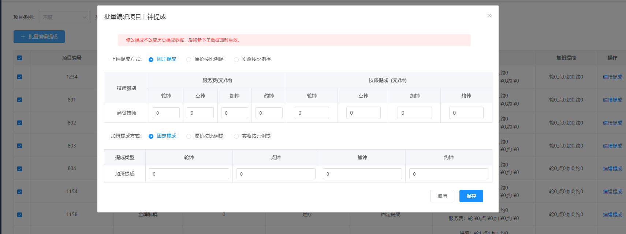Click the 服务费(元/钟) group header

(x=217, y=80)
